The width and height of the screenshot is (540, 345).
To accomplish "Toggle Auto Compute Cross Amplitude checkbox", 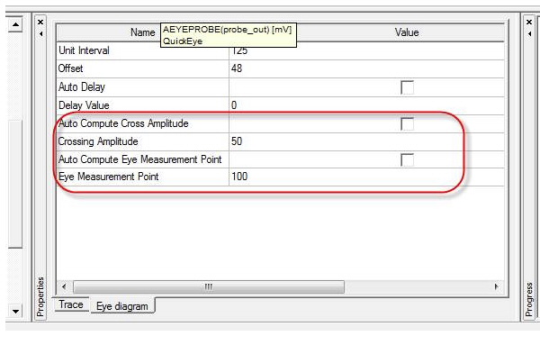I will (x=407, y=124).
